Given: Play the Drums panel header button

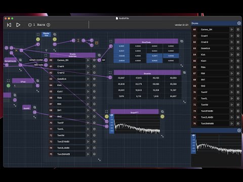Looking at the screenshot, I should (x=239, y=23).
